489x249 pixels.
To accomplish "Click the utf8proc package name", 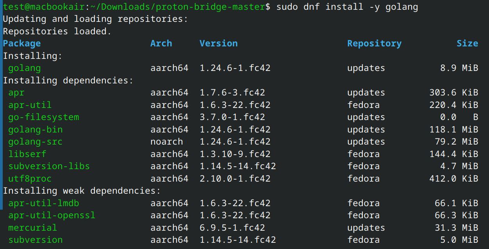I will tap(30, 179).
